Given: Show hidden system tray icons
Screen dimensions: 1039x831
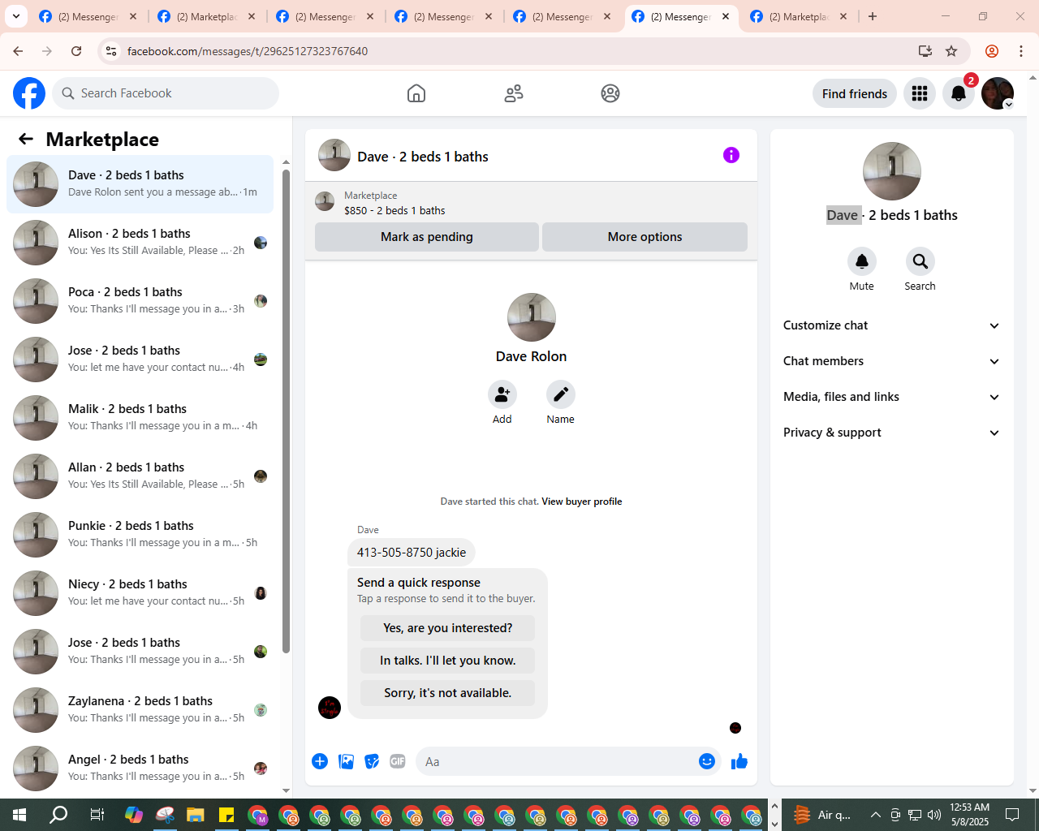Looking at the screenshot, I should tap(875, 815).
